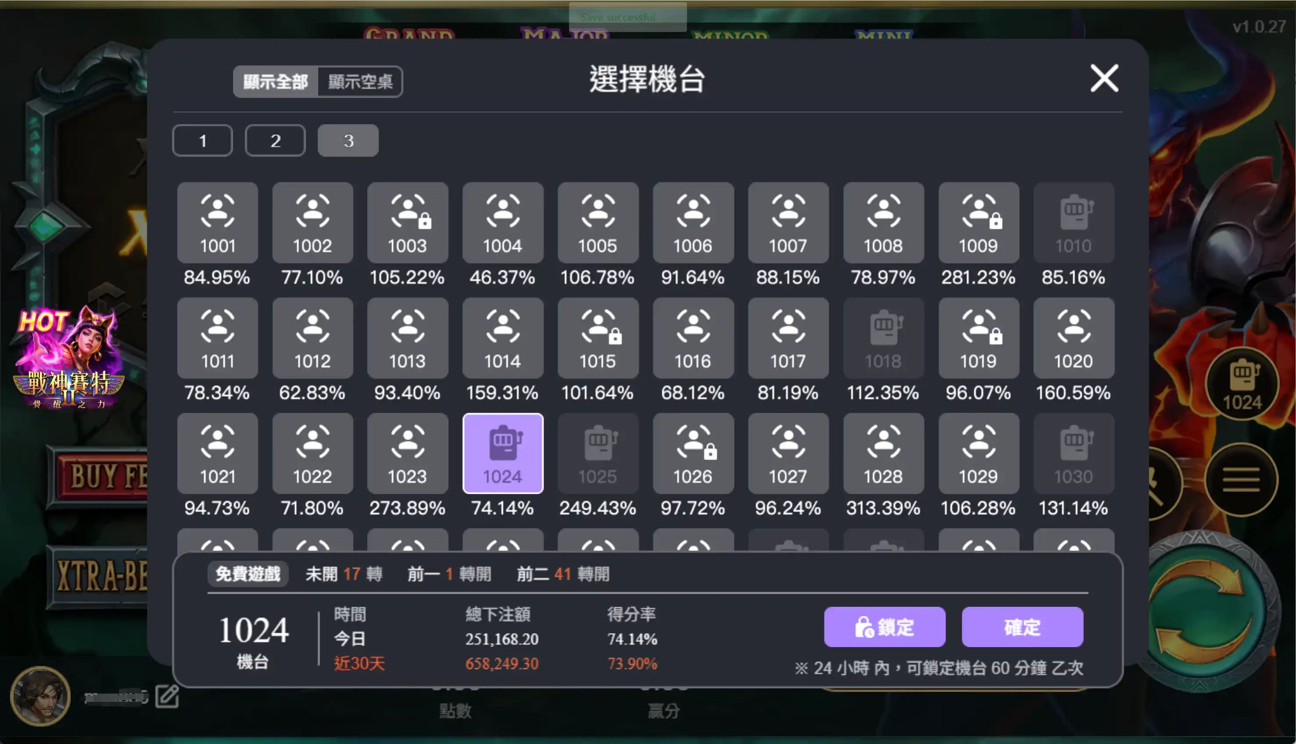Screen dimensions: 1296x744
Task: Close the 選擇機台 dialog
Action: [x=1104, y=78]
